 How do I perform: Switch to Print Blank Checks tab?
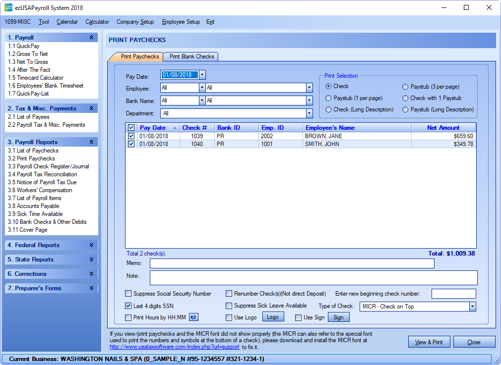191,56
